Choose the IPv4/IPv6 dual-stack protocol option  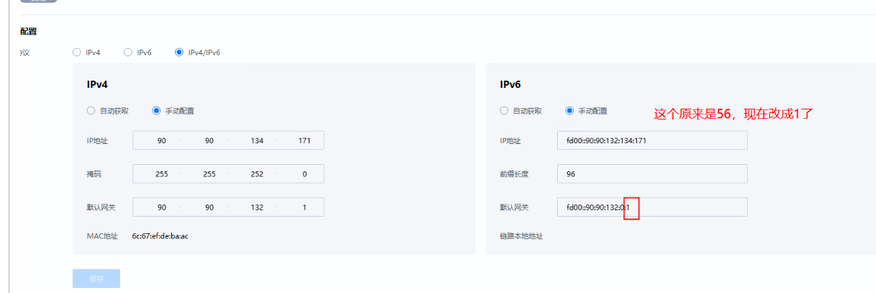tap(179, 53)
